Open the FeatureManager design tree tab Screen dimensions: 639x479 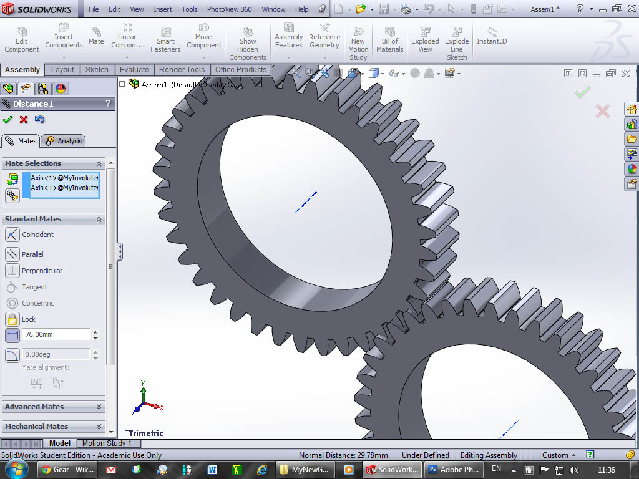click(8, 89)
